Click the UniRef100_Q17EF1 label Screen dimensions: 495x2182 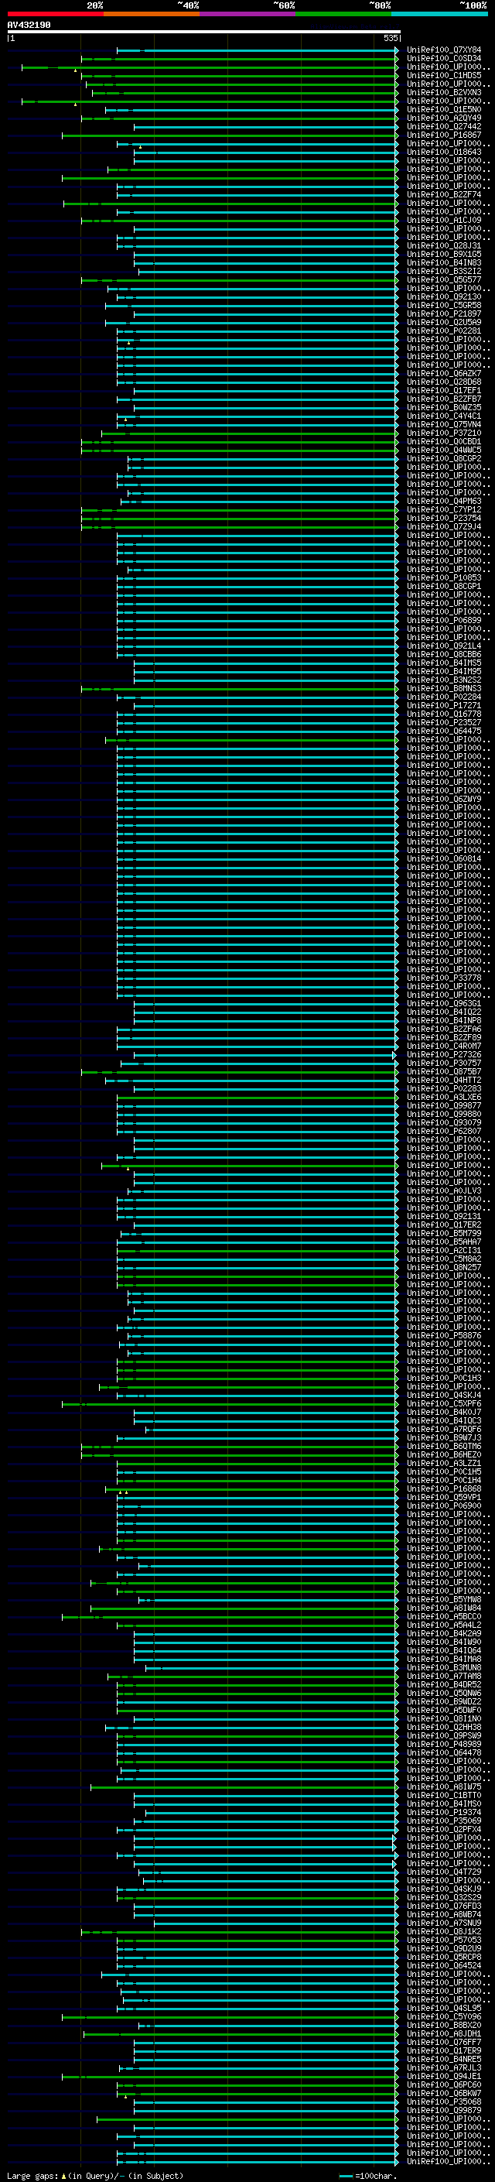[x=444, y=390]
